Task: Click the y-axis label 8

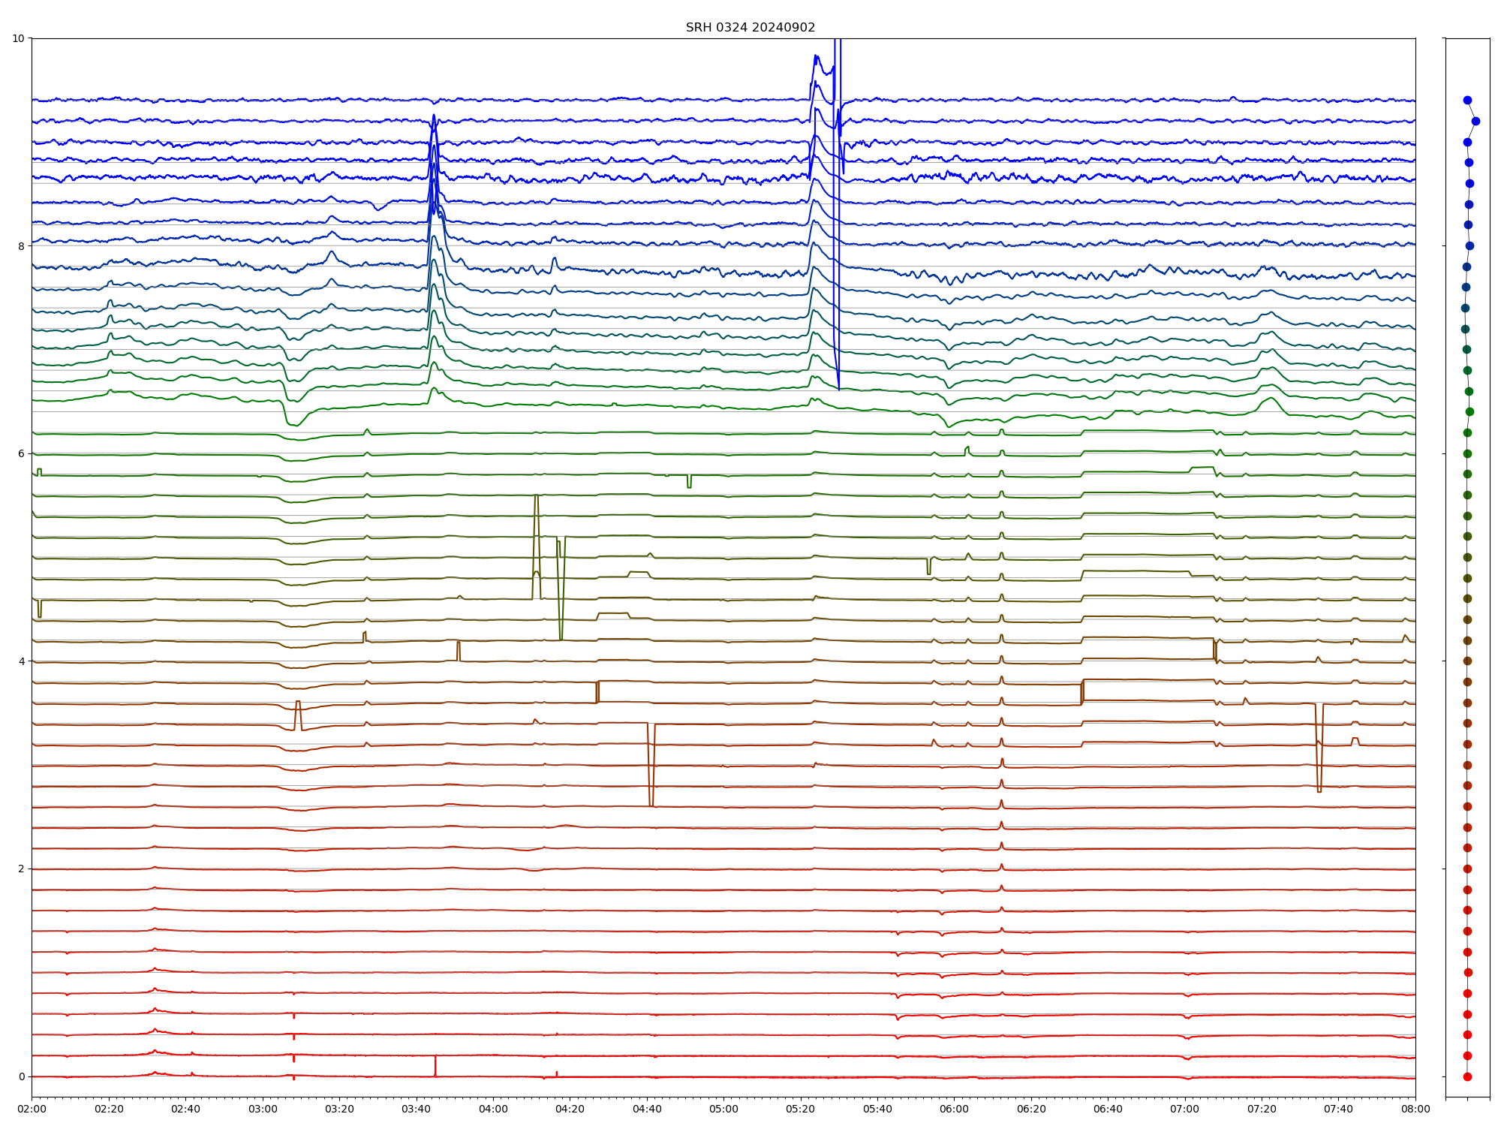Action: 21,245
